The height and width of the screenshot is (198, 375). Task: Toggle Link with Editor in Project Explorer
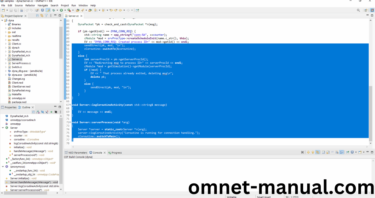click(x=42, y=16)
